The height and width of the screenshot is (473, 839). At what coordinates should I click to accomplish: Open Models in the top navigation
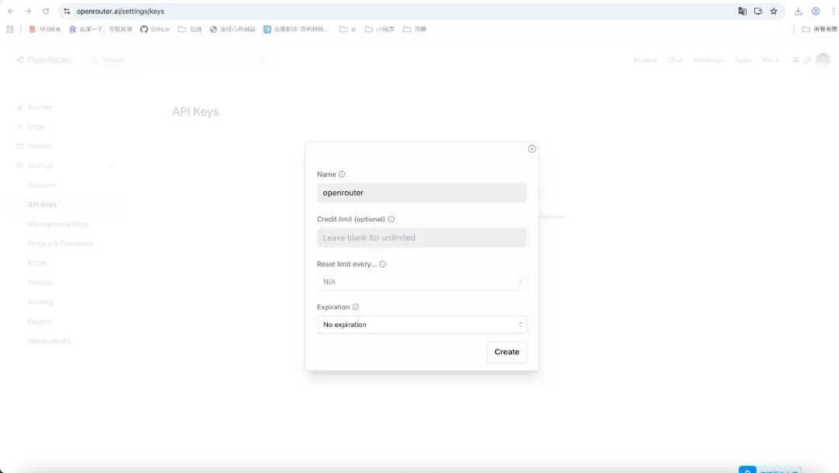point(645,60)
